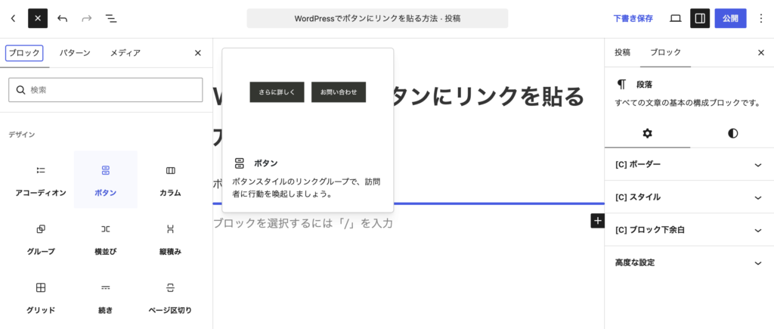Click the さらに詳しく preview button
This screenshot has width=774, height=329.
[x=277, y=92]
